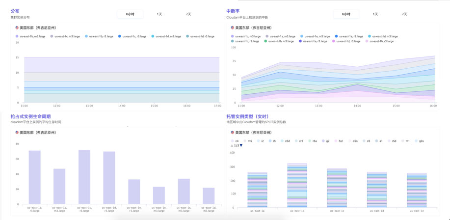Toggle c5n instance type legend dot
This screenshot has height=220, width=450.
coord(350,141)
